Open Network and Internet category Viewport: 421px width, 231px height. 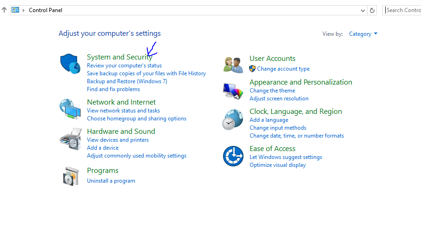point(121,102)
